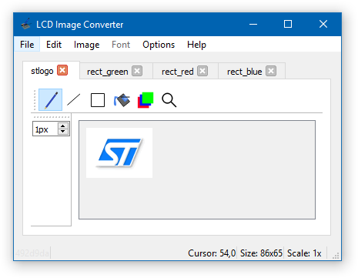The height and width of the screenshot is (278, 358).
Task: Click the ST logo image on canvas
Action: coord(119,152)
